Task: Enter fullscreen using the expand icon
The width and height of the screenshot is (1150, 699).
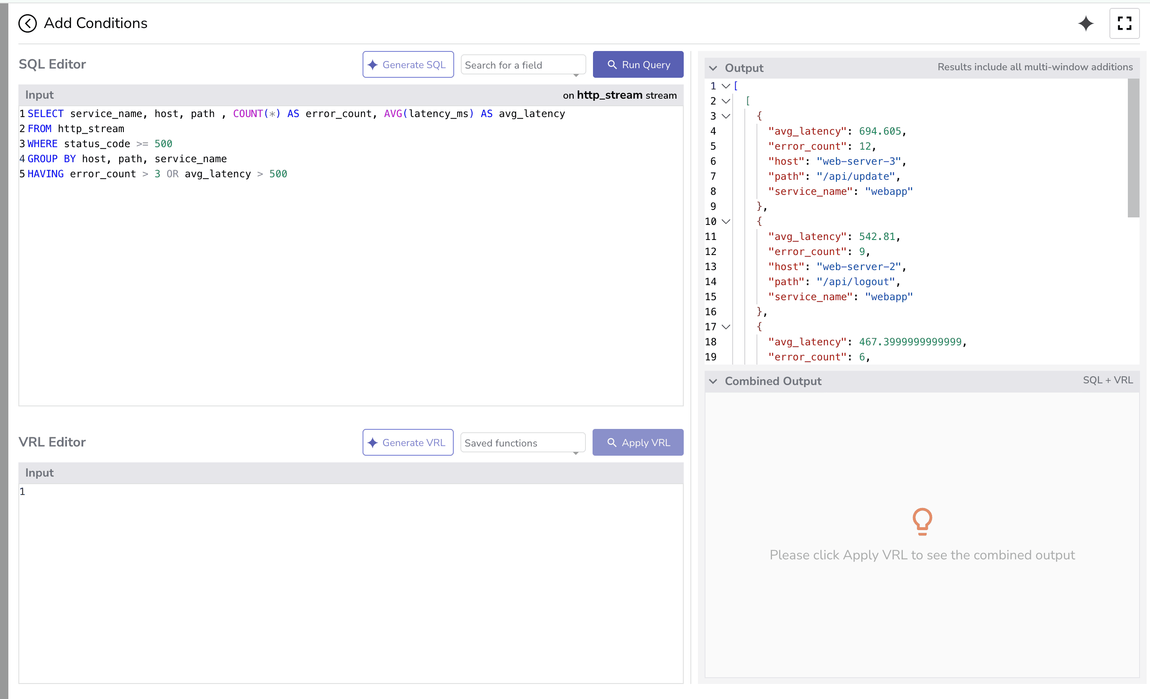Action: pos(1125,23)
